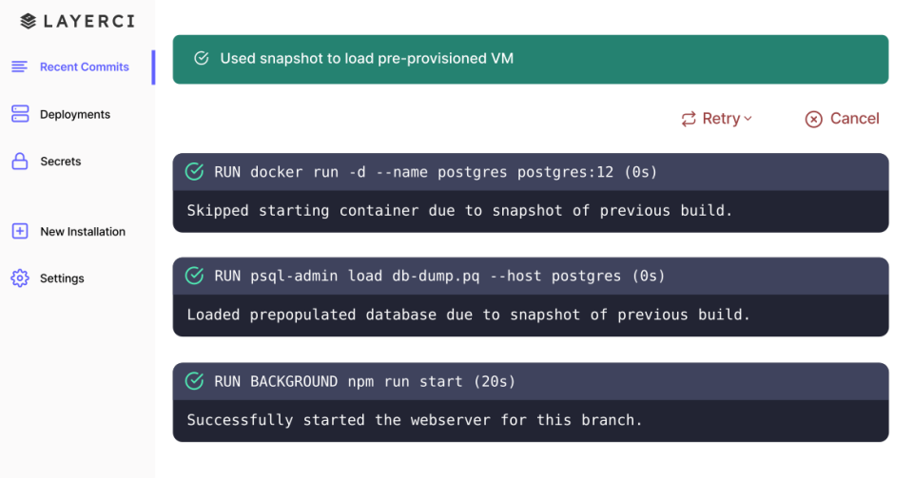
Task: Click the green snapshot status banner
Action: pyautogui.click(x=530, y=59)
